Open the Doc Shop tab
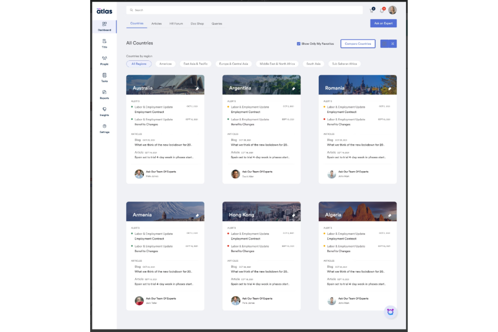This screenshot has width=498, height=332. tap(197, 24)
